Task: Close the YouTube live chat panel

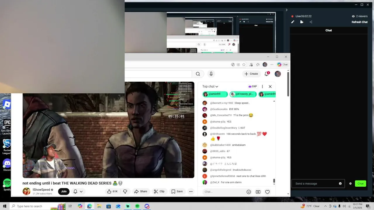Action: [x=270, y=86]
